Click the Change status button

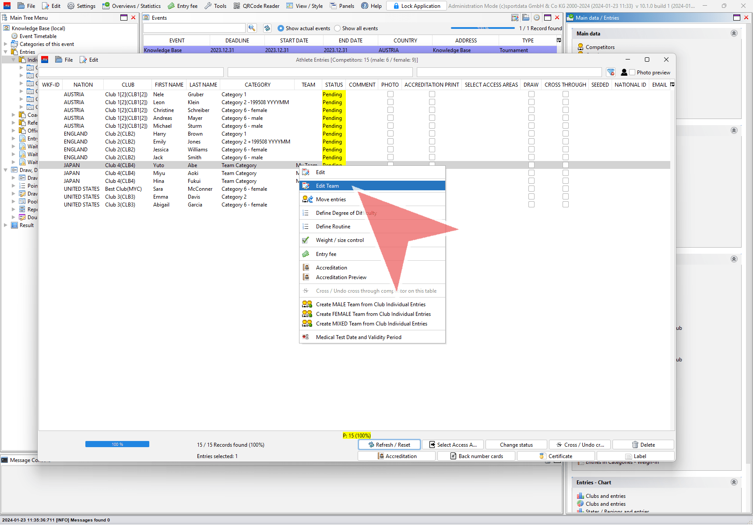(516, 444)
